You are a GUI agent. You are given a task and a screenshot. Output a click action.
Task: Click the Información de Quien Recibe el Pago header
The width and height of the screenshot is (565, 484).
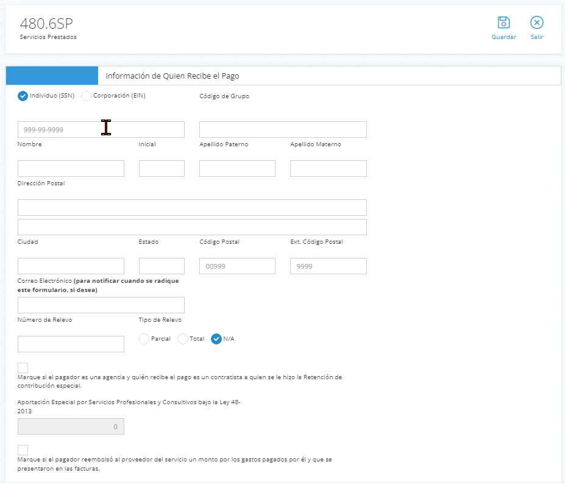pyautogui.click(x=172, y=76)
